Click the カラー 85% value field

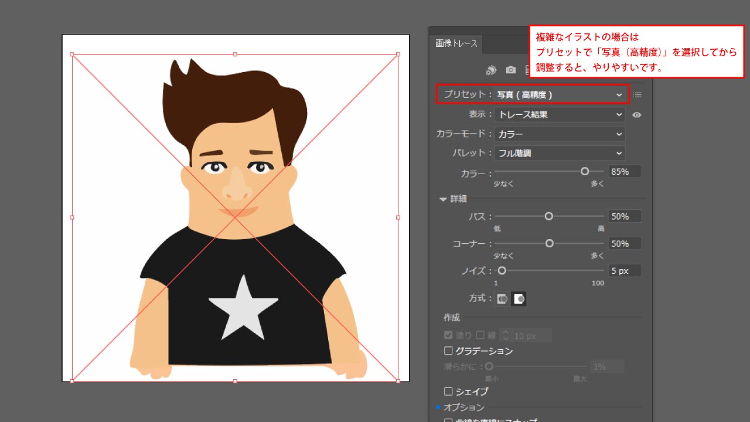(625, 172)
